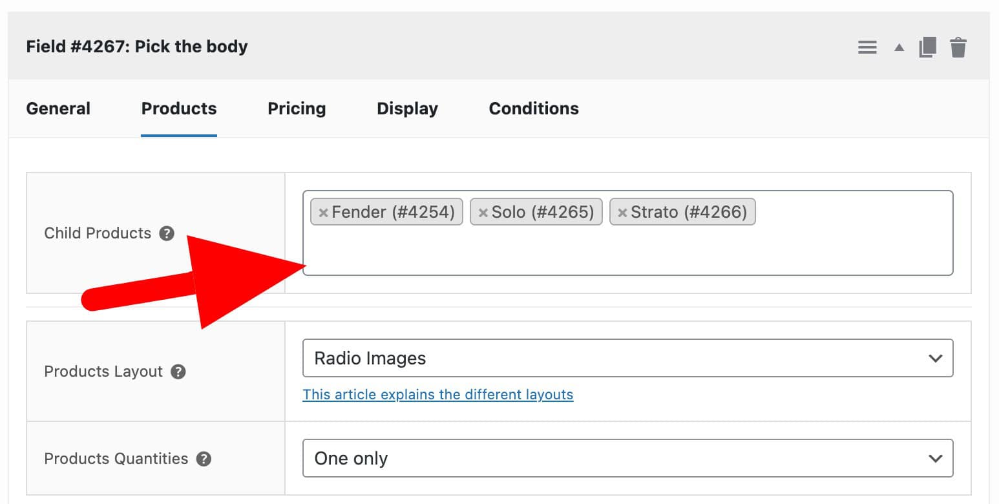999x504 pixels.
Task: Remove the Strato (#4266) product tag
Action: [x=623, y=212]
